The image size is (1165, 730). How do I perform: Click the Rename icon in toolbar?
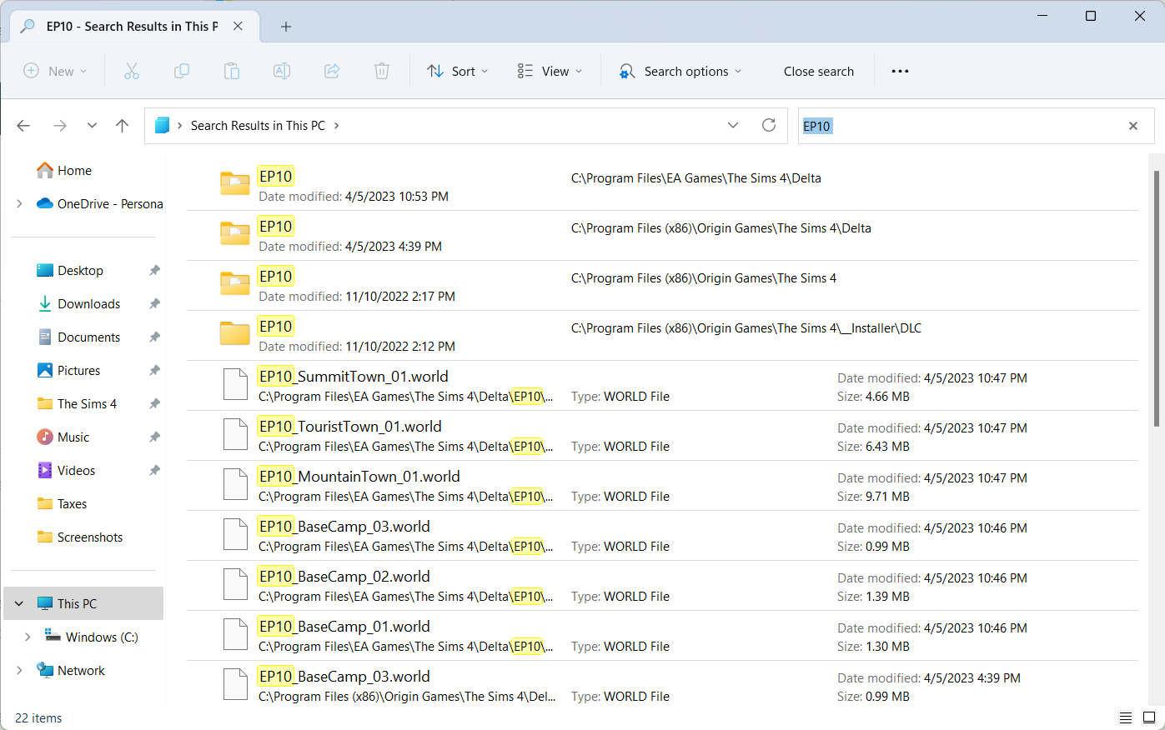(282, 72)
